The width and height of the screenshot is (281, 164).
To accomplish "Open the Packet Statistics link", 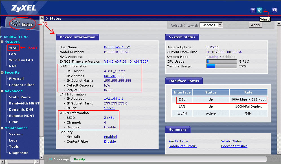I will [x=234, y=146].
